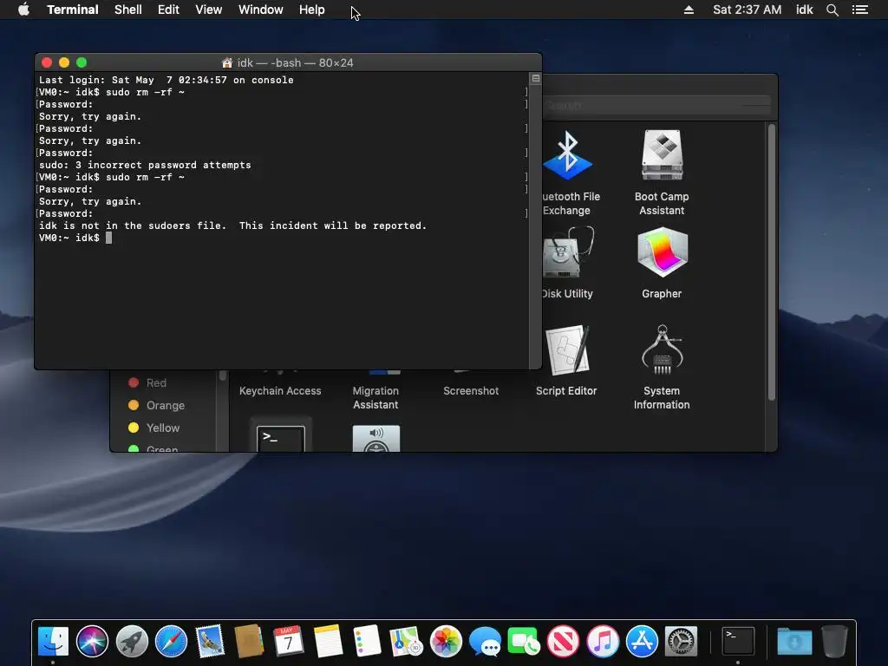Image resolution: width=888 pixels, height=666 pixels.
Task: Open the Edit menu
Action: pos(168,10)
